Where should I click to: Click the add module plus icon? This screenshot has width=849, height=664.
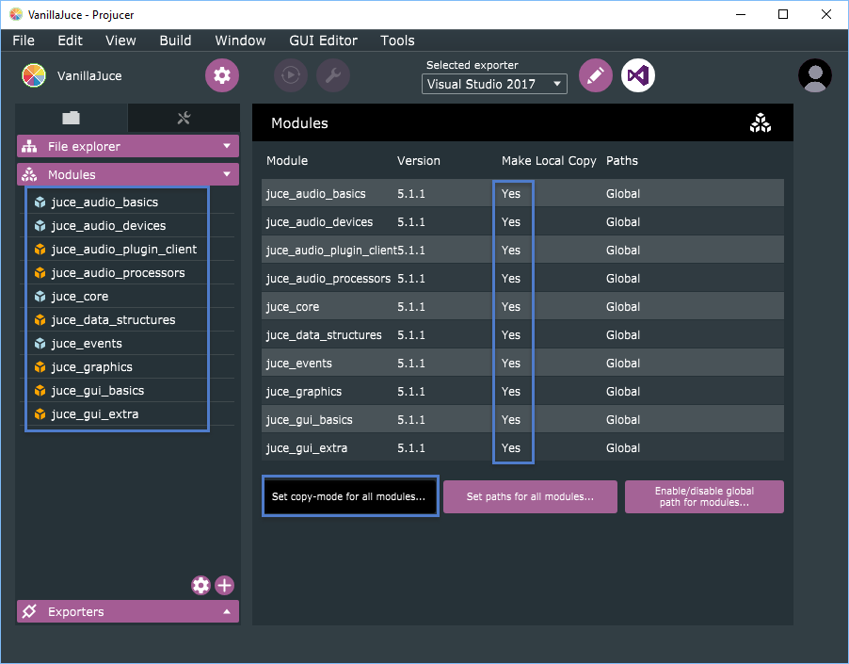[225, 585]
